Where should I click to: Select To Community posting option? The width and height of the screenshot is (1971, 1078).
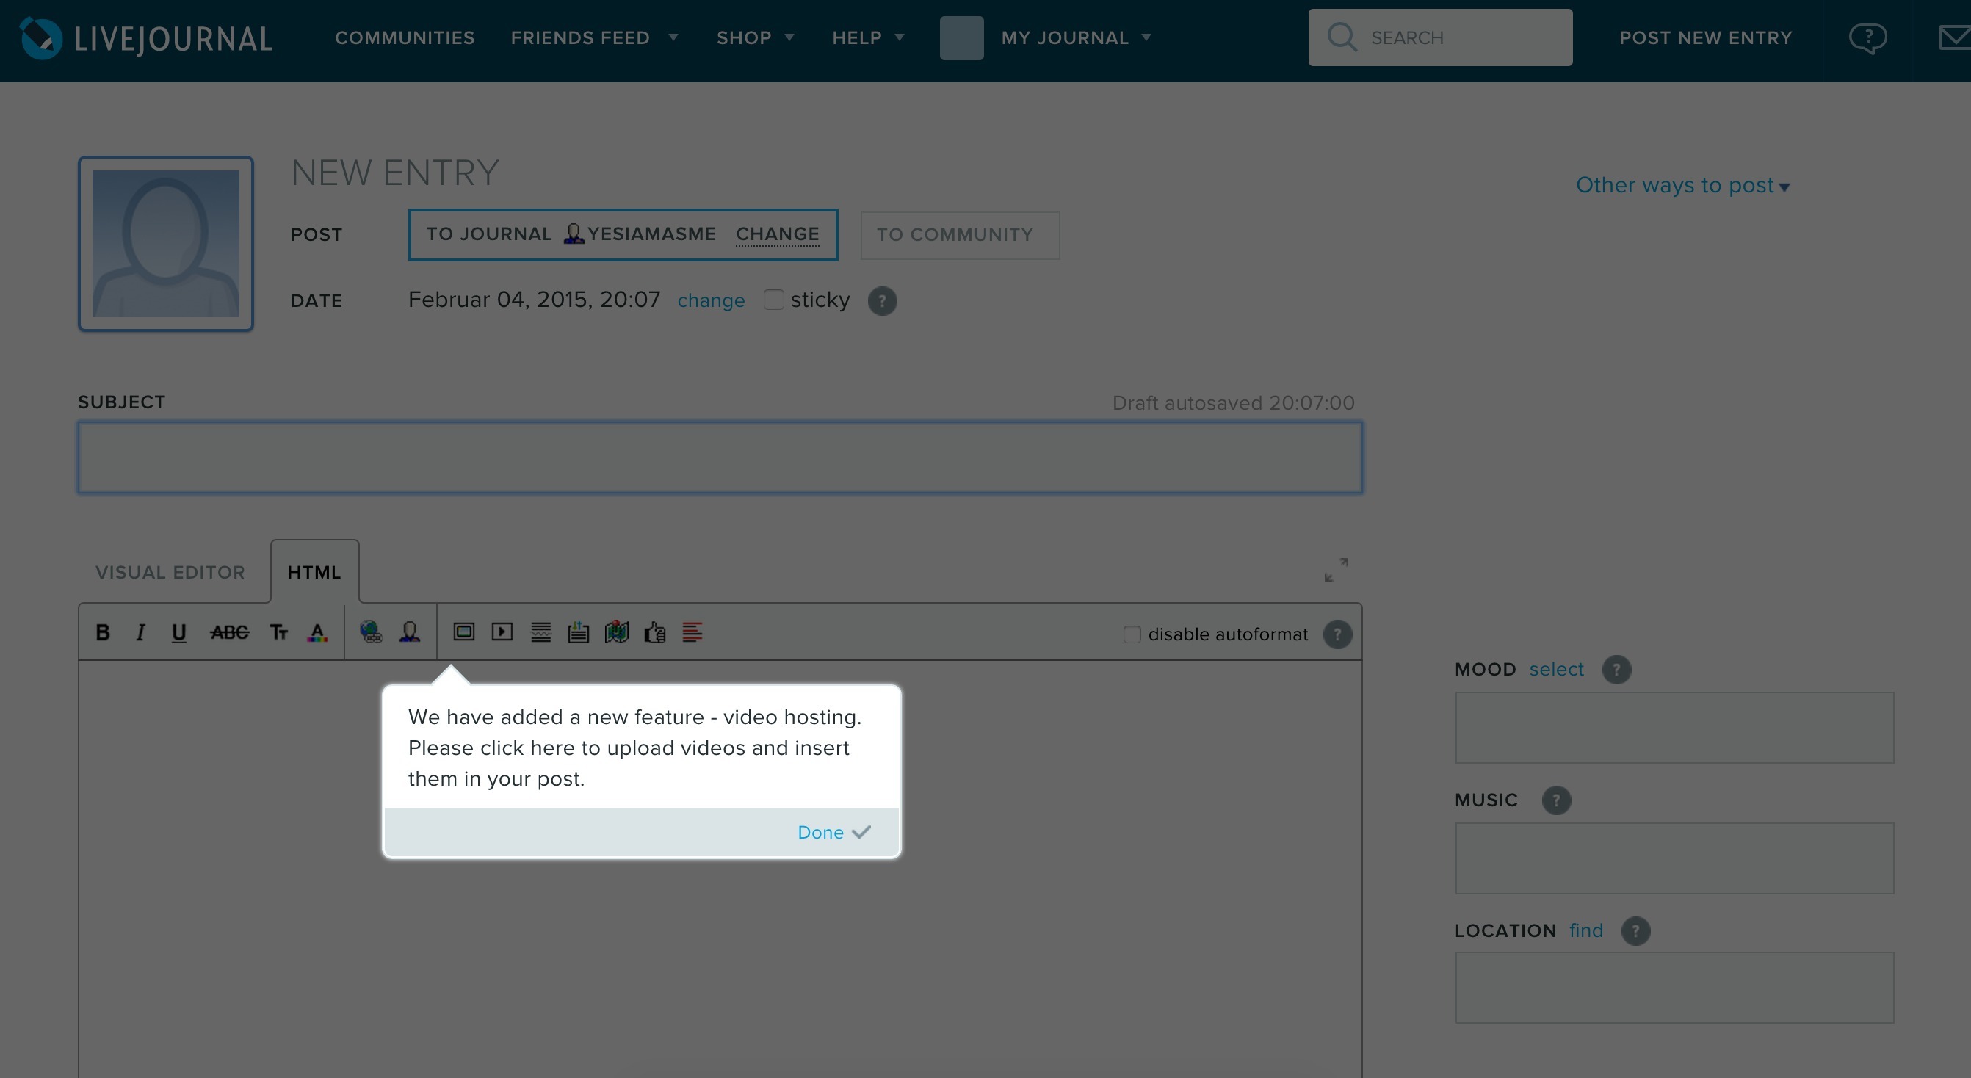coord(960,235)
